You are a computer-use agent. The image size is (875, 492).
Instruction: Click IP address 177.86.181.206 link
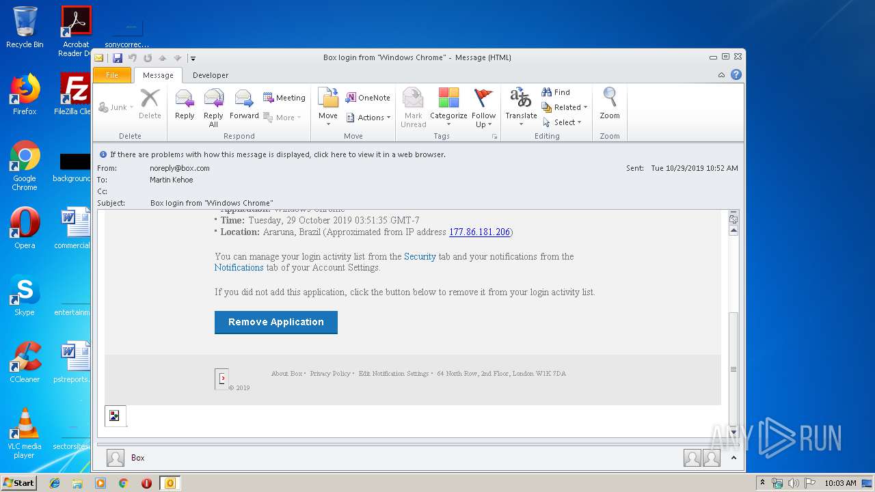[x=479, y=232]
